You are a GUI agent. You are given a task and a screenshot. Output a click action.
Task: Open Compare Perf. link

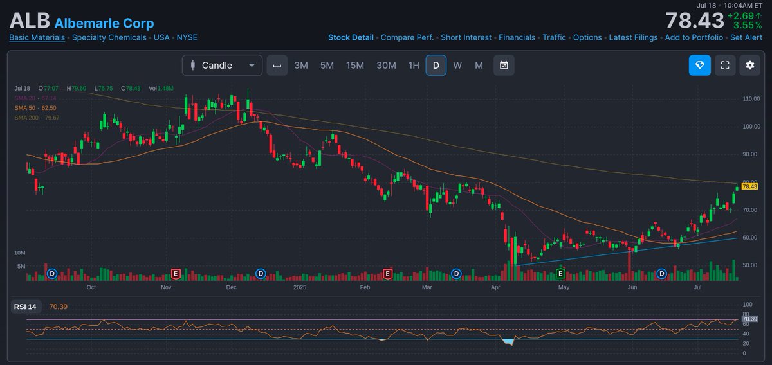point(407,37)
